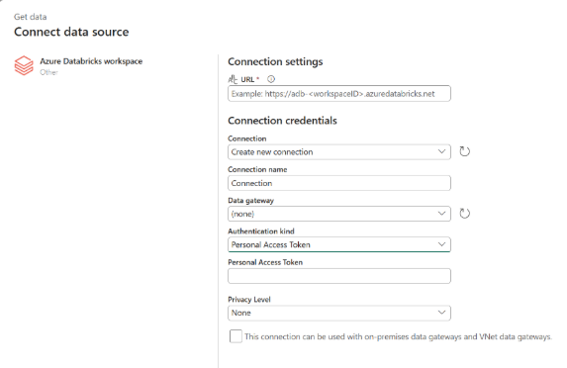
Task: Focus the URL example input field
Action: point(339,94)
